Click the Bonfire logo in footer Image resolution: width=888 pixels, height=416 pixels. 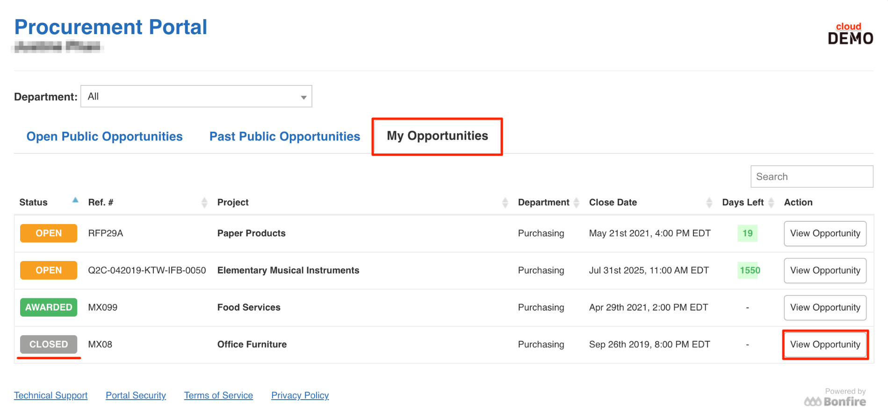(835, 402)
